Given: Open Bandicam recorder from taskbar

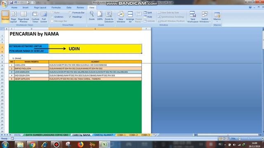Looking at the screenshot, I should 57,144.
